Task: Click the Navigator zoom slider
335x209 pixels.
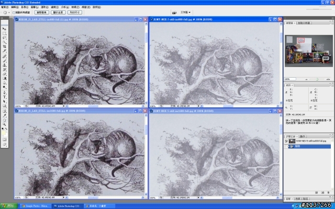Action: pos(317,79)
